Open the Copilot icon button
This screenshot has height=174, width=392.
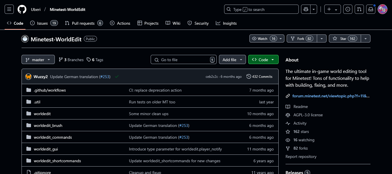(x=306, y=9)
